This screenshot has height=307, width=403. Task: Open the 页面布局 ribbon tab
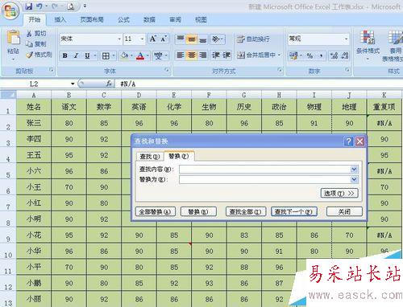(x=92, y=19)
